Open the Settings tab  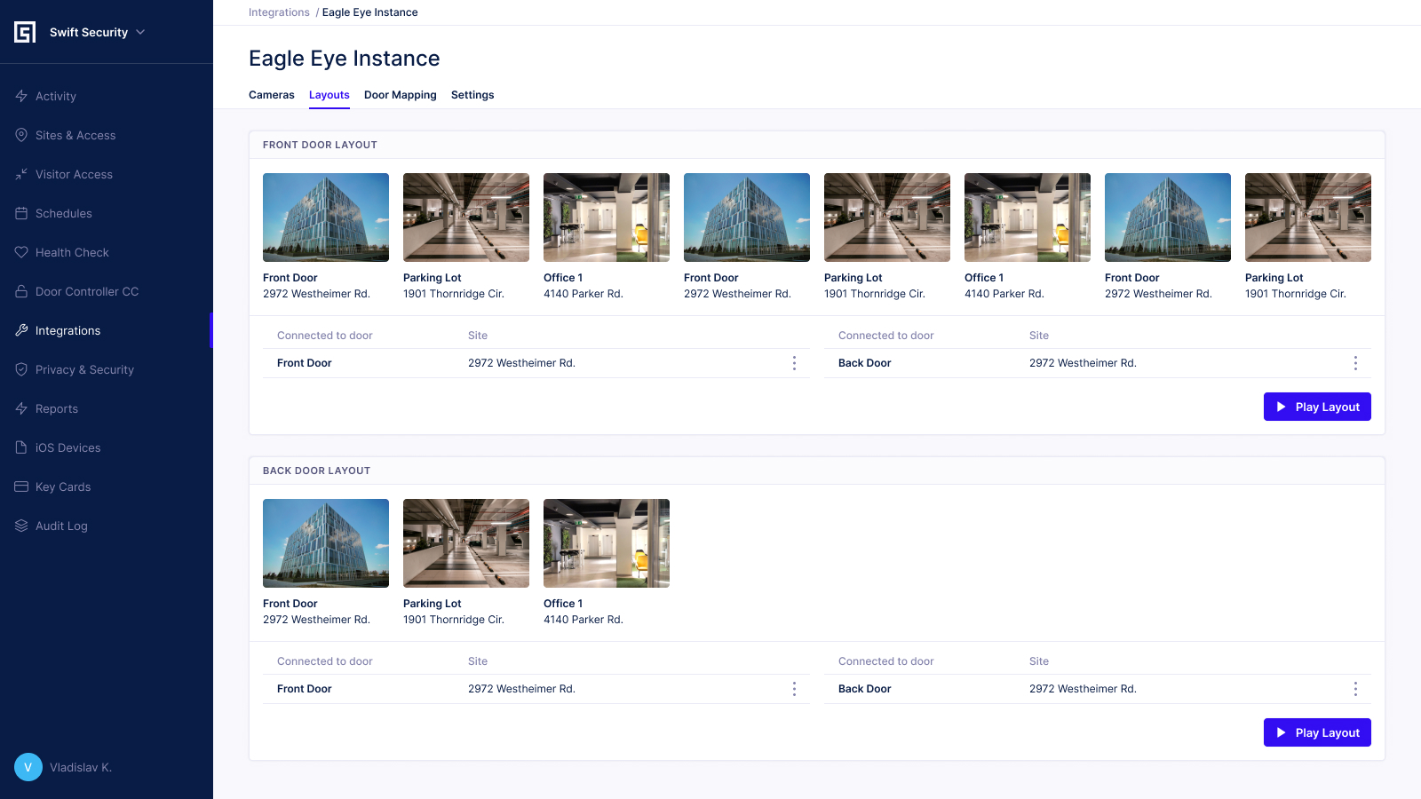point(472,95)
